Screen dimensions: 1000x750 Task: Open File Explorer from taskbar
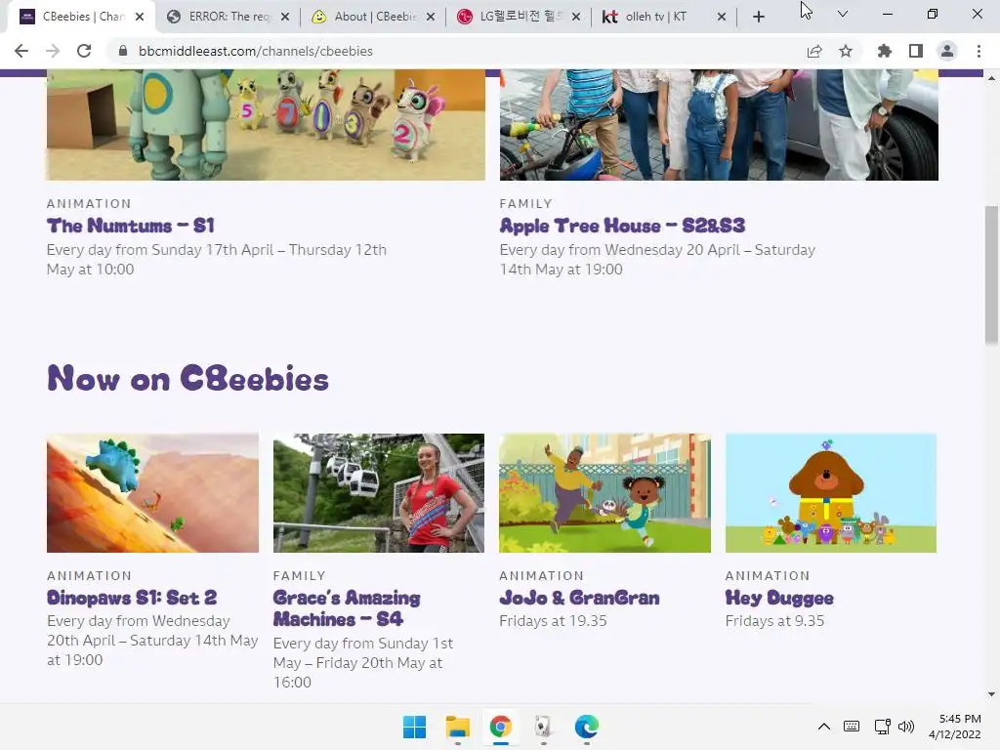pos(457,727)
